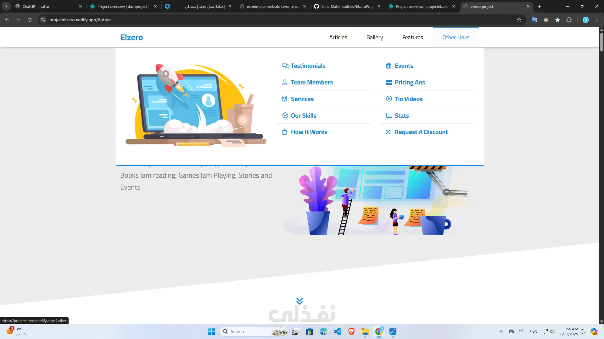Open the Services link

coord(302,99)
